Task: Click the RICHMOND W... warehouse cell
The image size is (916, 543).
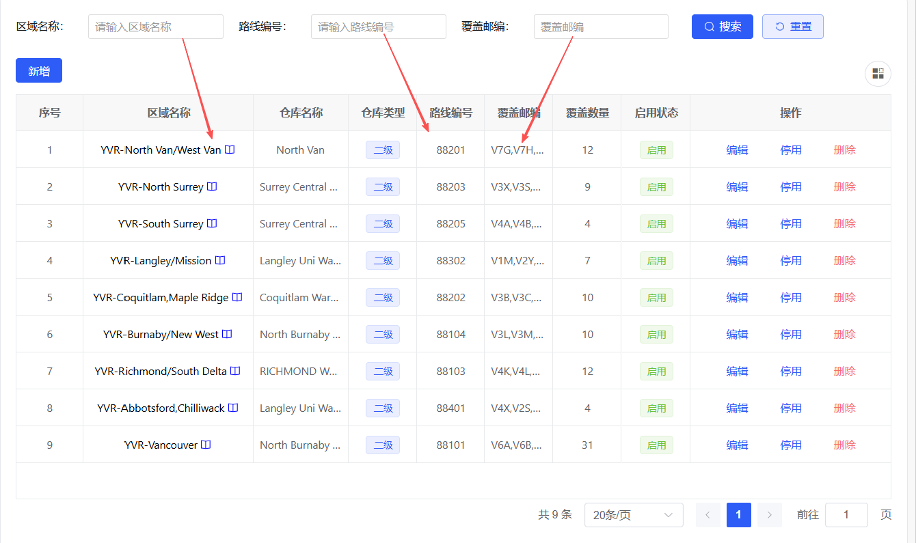Action: (x=301, y=371)
